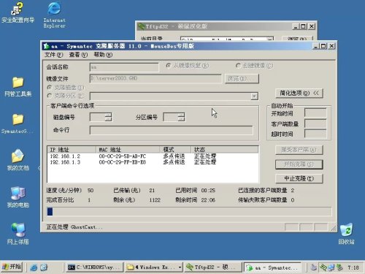This screenshot has width=365, height=274.
Task: Click the network computers tray icon
Action: click(331, 267)
